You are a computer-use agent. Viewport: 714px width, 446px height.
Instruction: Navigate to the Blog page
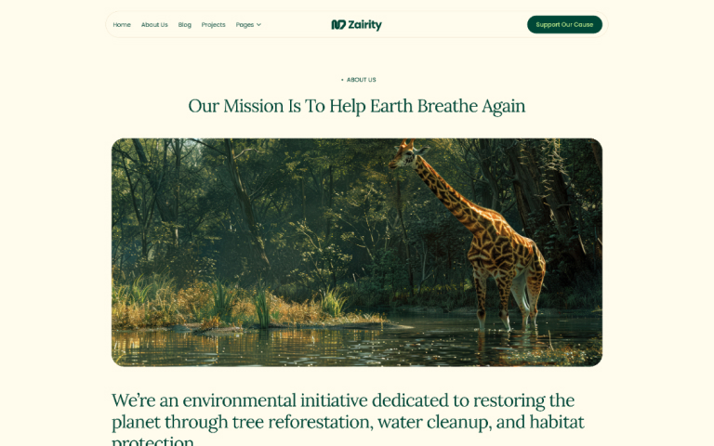coord(184,24)
